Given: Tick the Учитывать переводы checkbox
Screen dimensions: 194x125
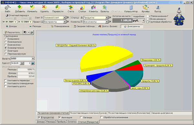Looking at the screenshot, I should point(5,80).
